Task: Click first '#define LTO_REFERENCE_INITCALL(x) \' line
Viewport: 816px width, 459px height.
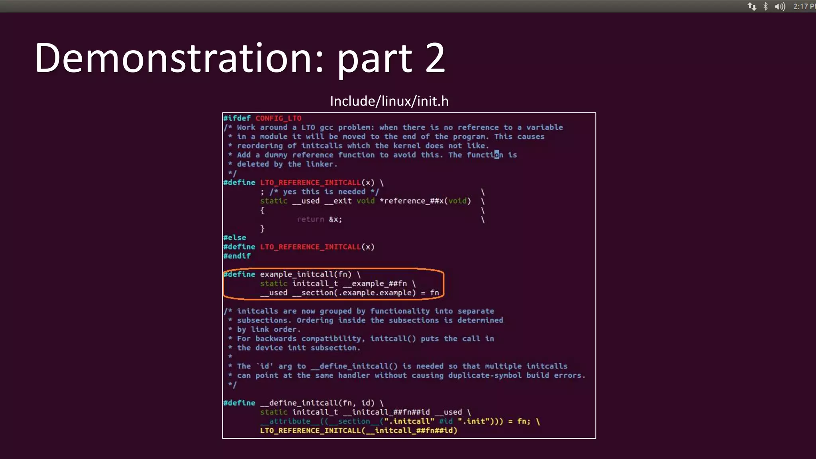Action: (303, 182)
